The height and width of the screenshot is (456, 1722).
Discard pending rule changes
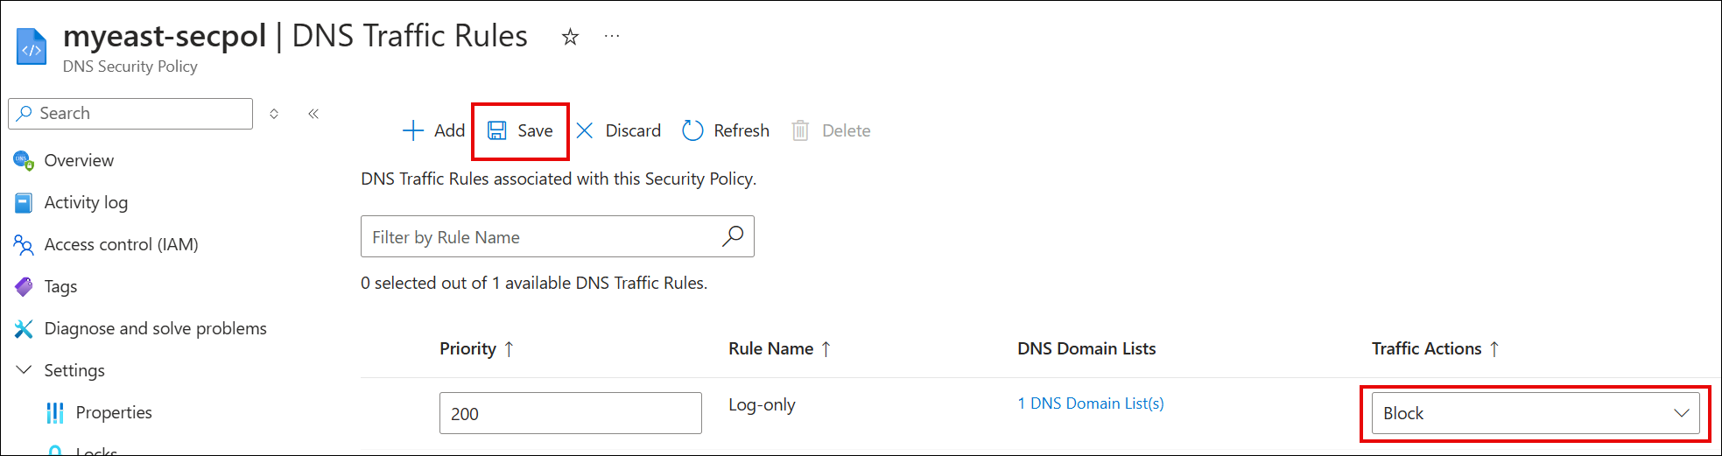coord(618,131)
